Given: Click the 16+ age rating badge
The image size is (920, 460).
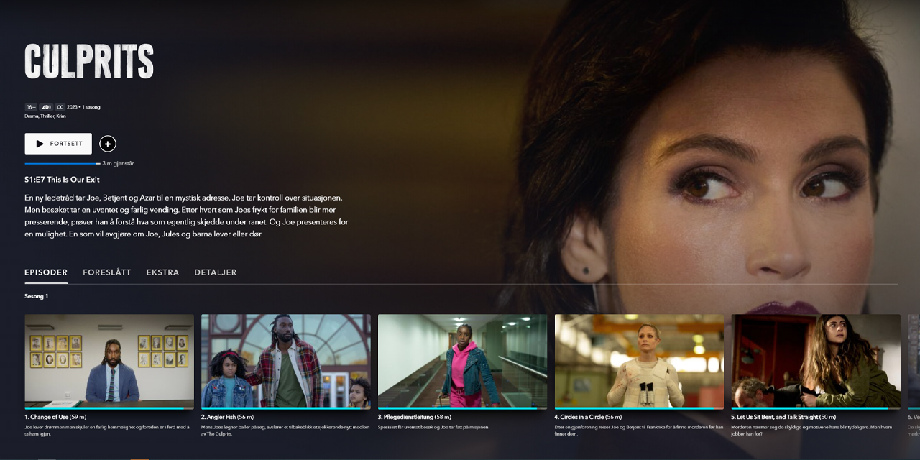Looking at the screenshot, I should 31,107.
